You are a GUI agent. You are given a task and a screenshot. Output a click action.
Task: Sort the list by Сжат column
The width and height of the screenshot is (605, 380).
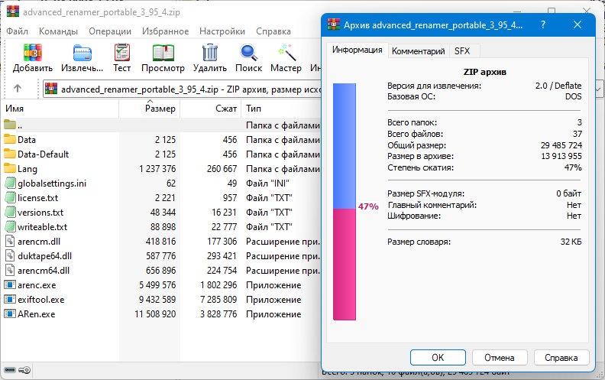(x=211, y=109)
